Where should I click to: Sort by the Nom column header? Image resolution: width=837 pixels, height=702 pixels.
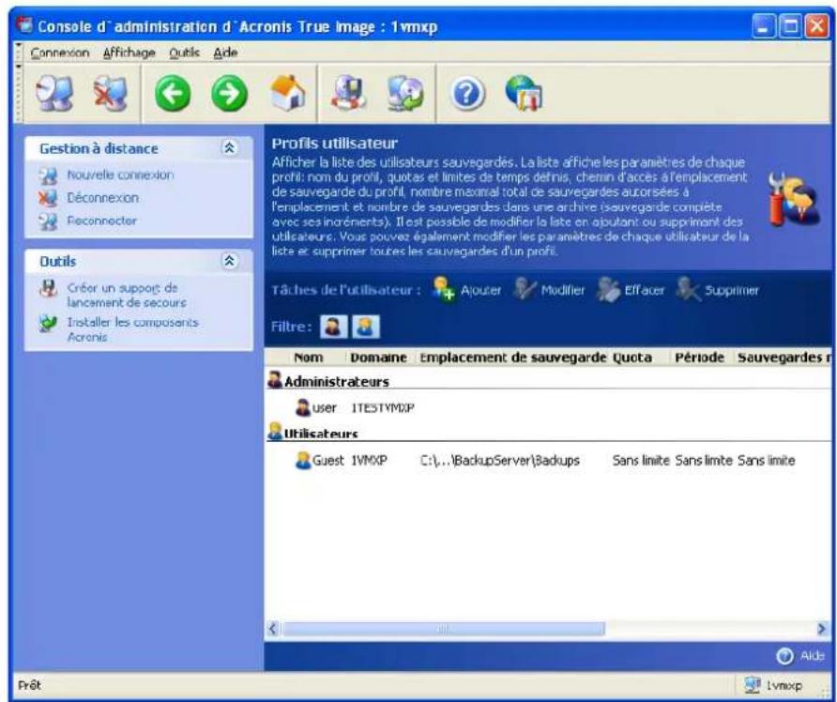click(x=308, y=358)
